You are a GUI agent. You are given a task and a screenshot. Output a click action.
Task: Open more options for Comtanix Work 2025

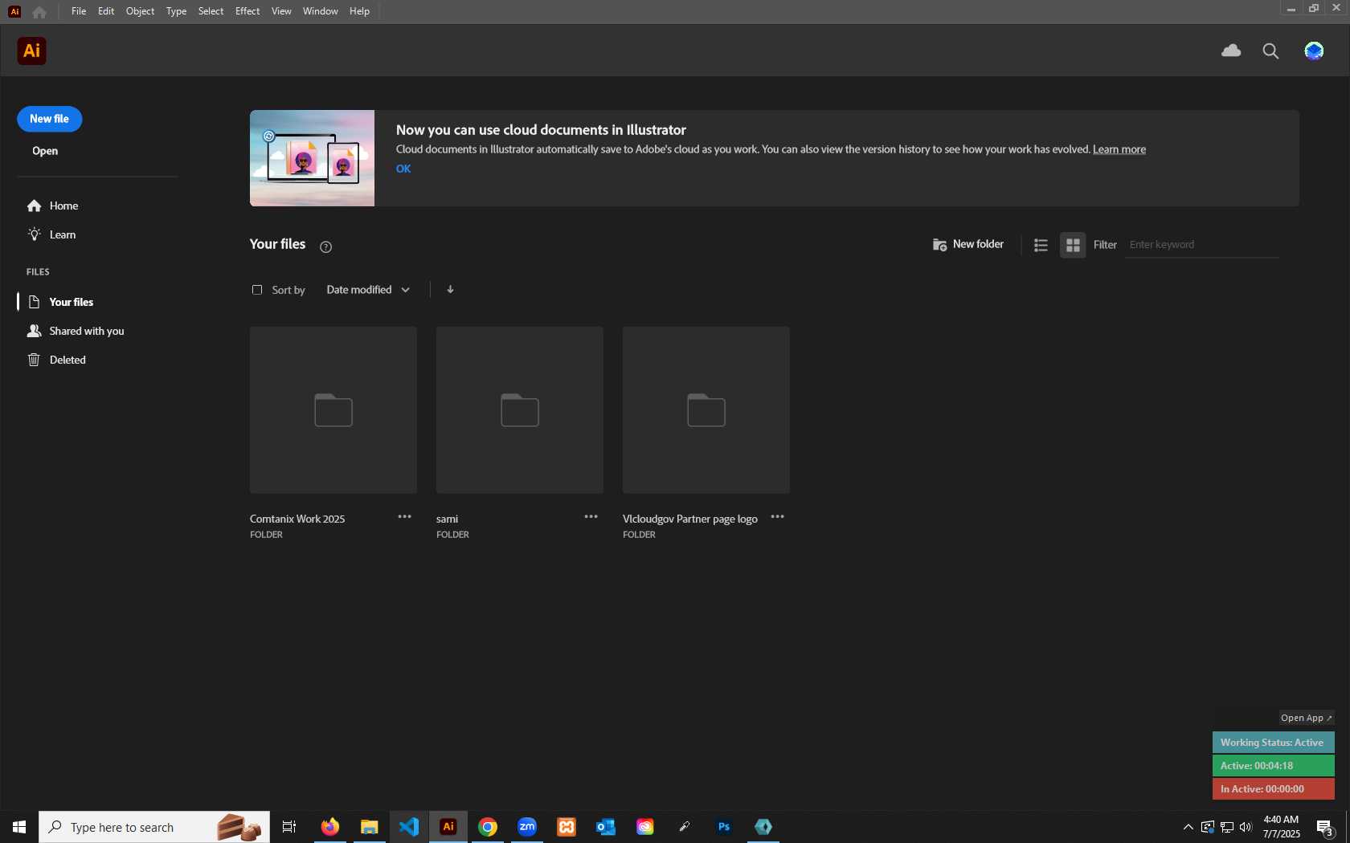coord(404,516)
